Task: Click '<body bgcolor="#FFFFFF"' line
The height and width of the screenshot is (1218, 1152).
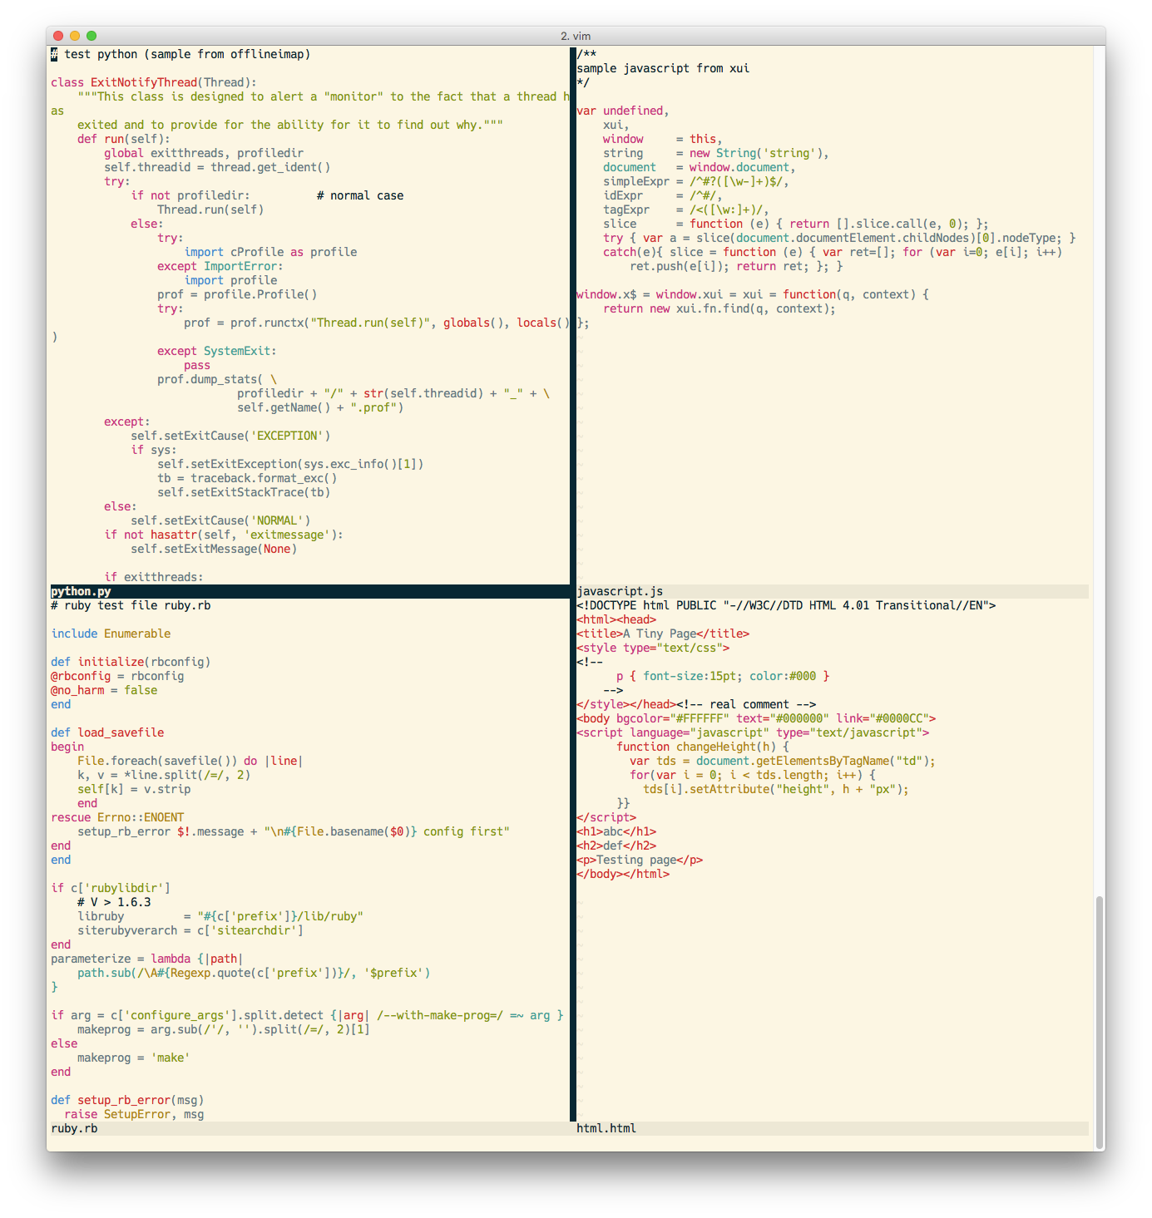Action: tap(756, 718)
